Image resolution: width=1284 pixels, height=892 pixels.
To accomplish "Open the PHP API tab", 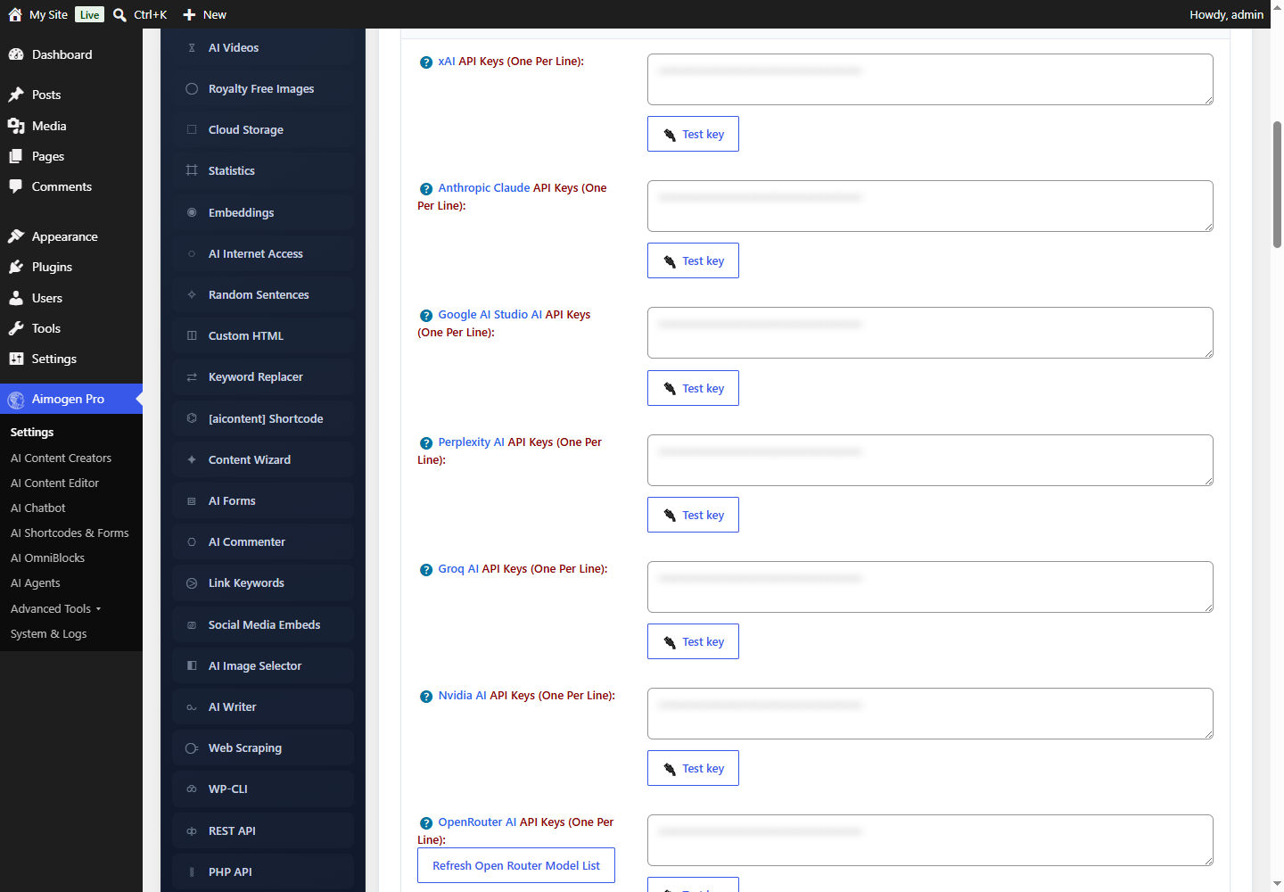I will (263, 871).
